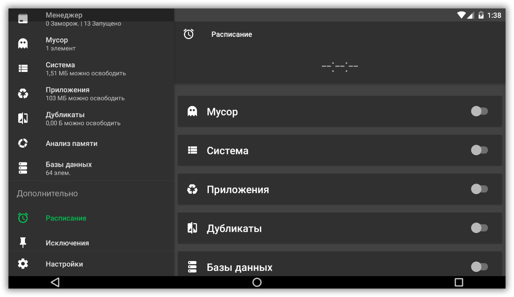The width and height of the screenshot is (514, 297).
Task: Tap the Анализ памяти pie chart icon
Action: pyautogui.click(x=23, y=143)
